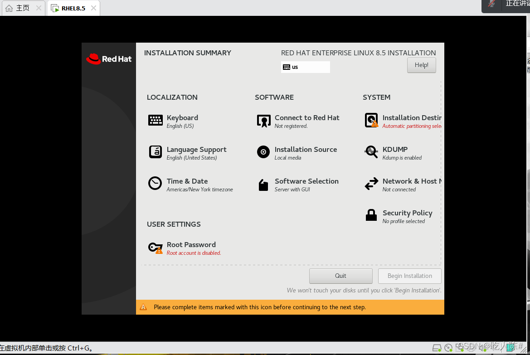Viewport: 530px width, 355px height.
Task: Click 'Not connected' network status text
Action: [399, 190]
